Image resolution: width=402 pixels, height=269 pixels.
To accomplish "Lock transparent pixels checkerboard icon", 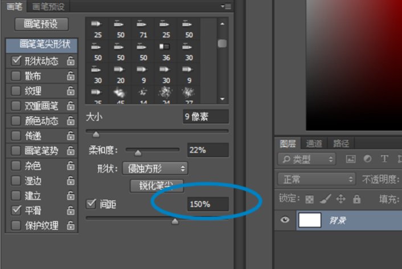I will [309, 199].
